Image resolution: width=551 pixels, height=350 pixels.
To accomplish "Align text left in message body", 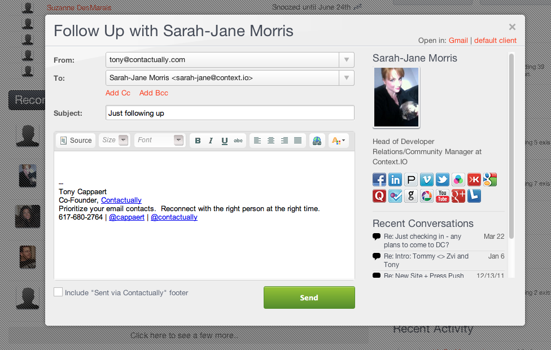I will (x=257, y=141).
